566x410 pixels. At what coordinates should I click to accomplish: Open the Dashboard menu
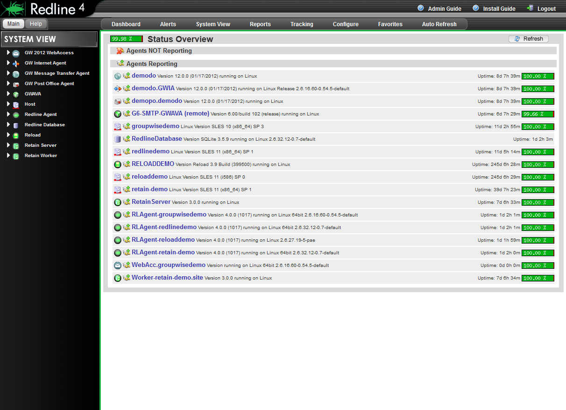click(126, 24)
